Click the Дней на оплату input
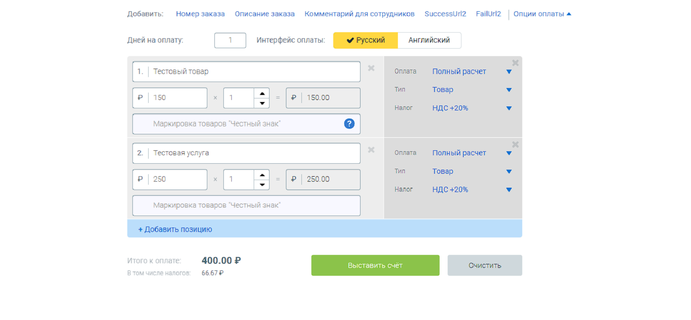 point(230,40)
